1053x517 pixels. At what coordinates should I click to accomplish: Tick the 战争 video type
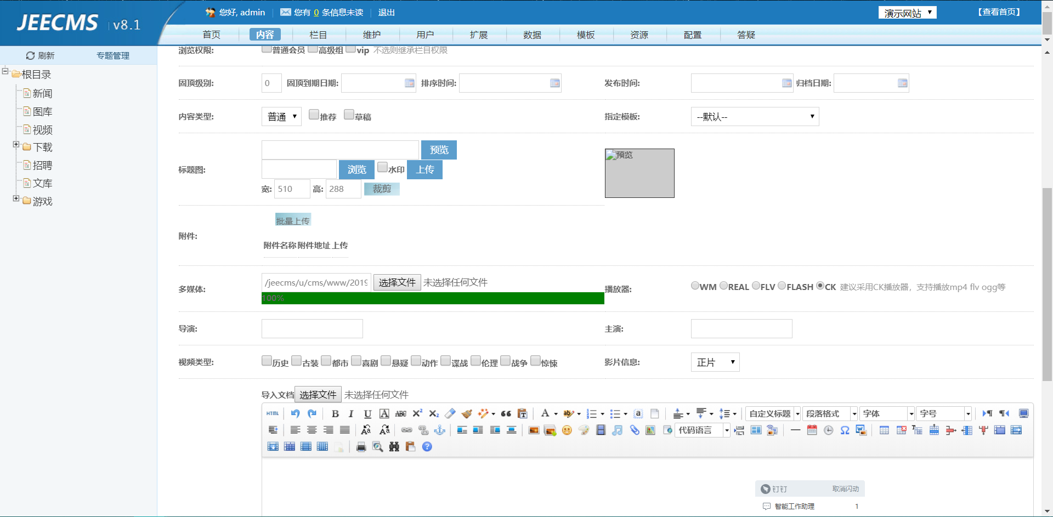tap(506, 361)
